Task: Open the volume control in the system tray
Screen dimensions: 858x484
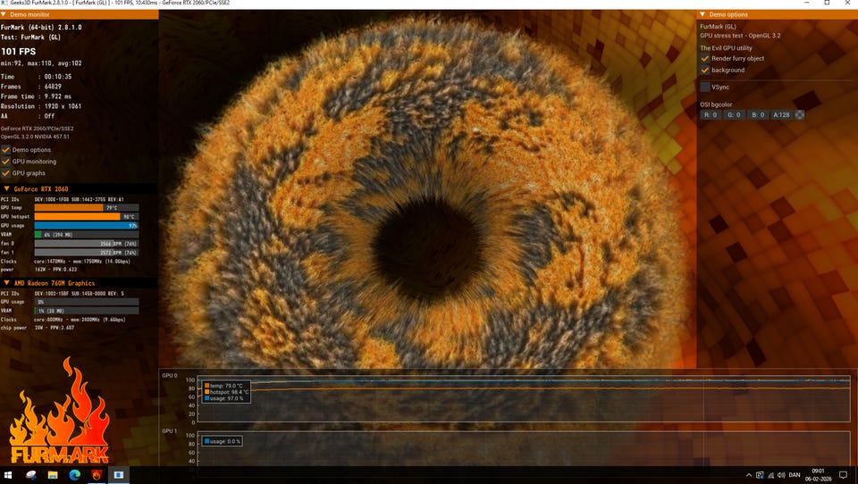Action: click(781, 475)
